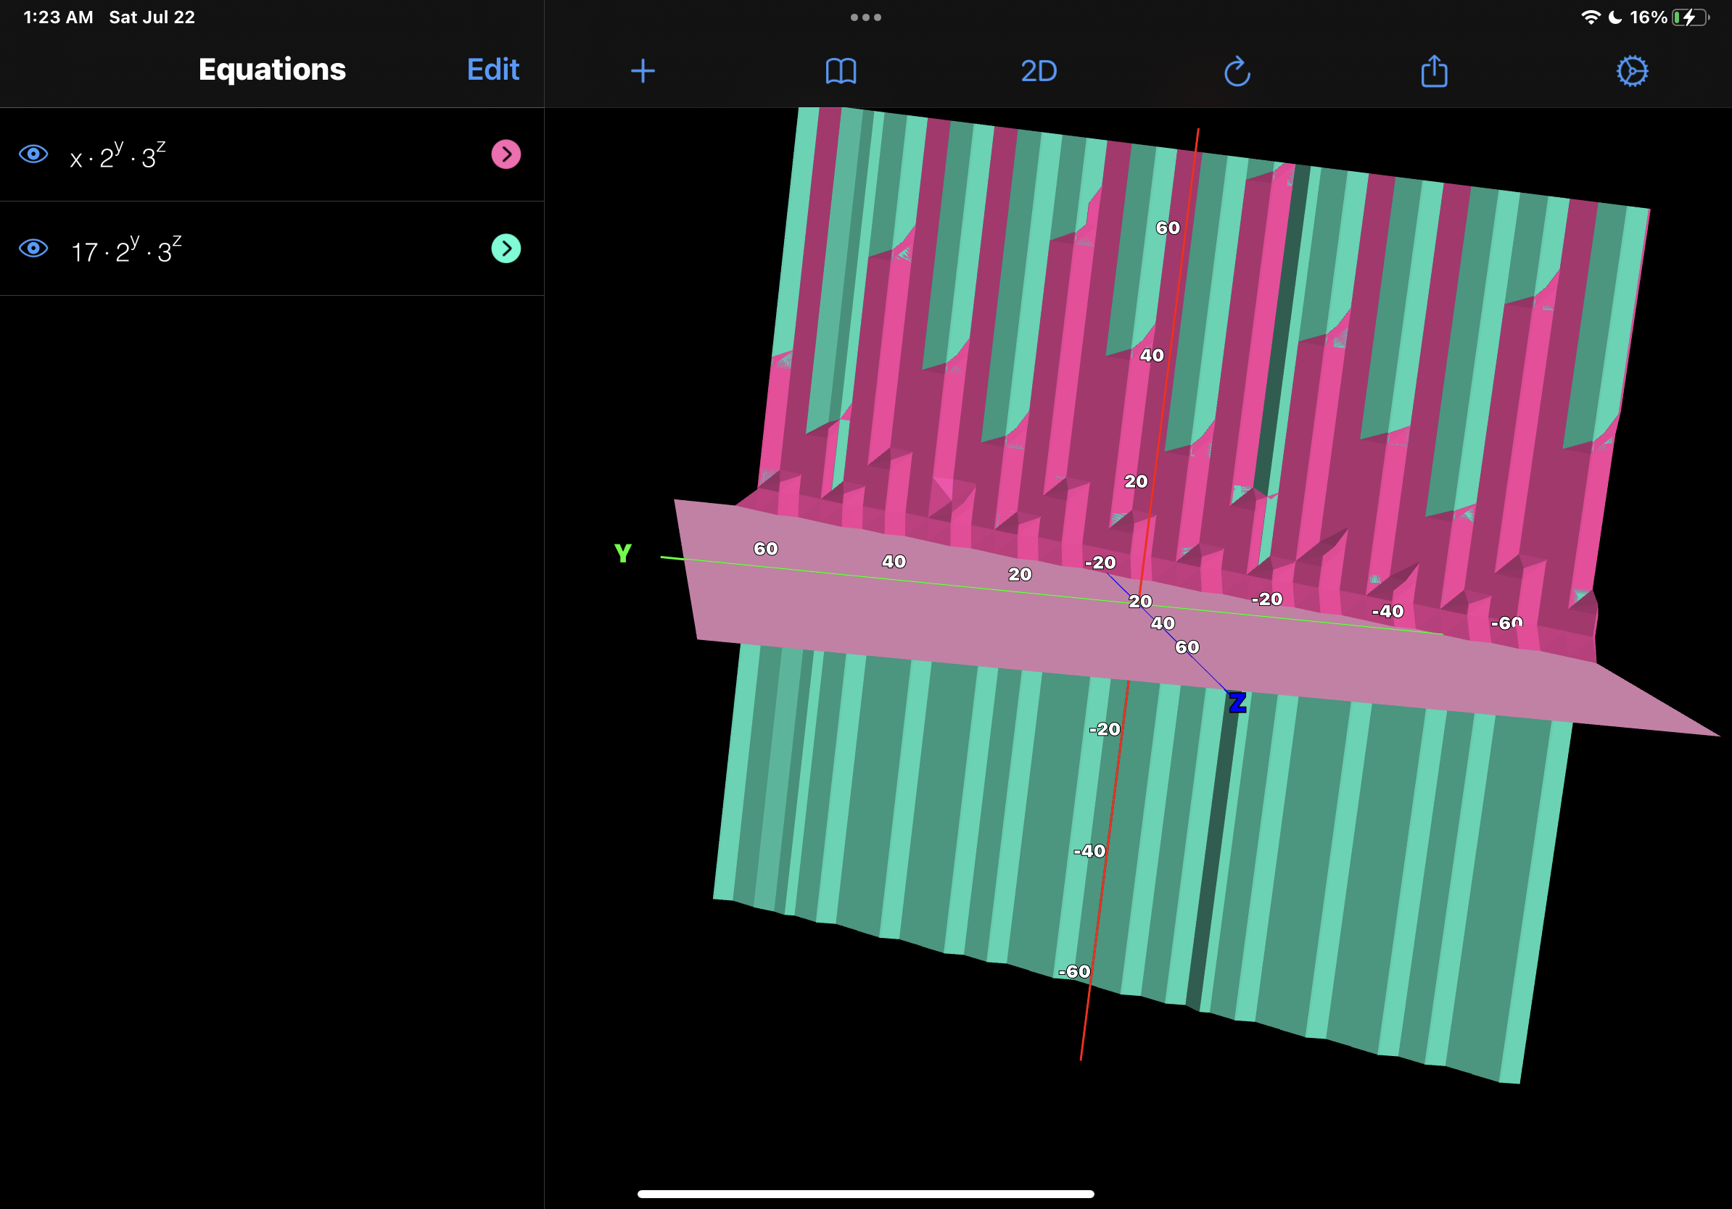The image size is (1732, 1209).
Task: Tap the green Y axis label
Action: coord(622,553)
